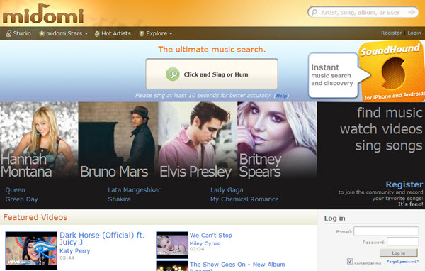The height and width of the screenshot is (271, 425).
Task: Click the Hot Artists flame icon
Action: pos(97,33)
